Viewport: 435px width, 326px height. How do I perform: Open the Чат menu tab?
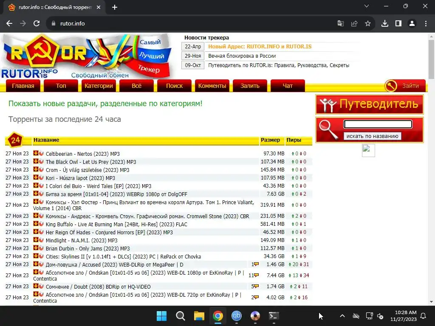coord(288,86)
